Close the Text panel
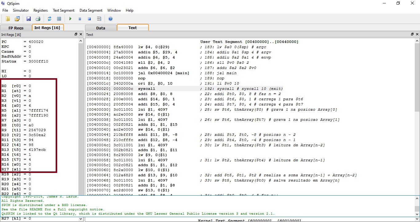The image size is (420, 222). coord(417,34)
